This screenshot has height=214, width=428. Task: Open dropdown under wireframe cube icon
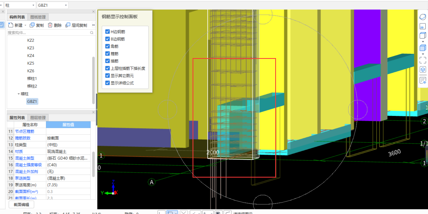tap(423, 42)
